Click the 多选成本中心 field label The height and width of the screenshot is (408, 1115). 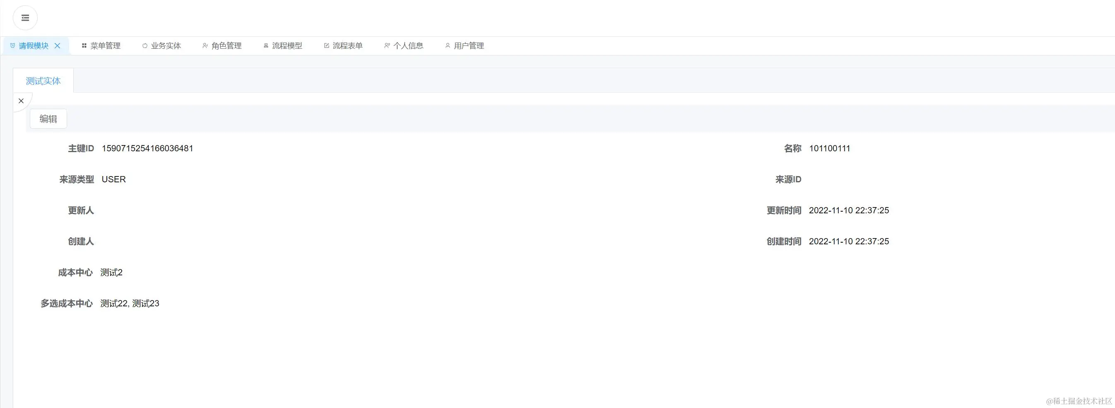point(67,304)
